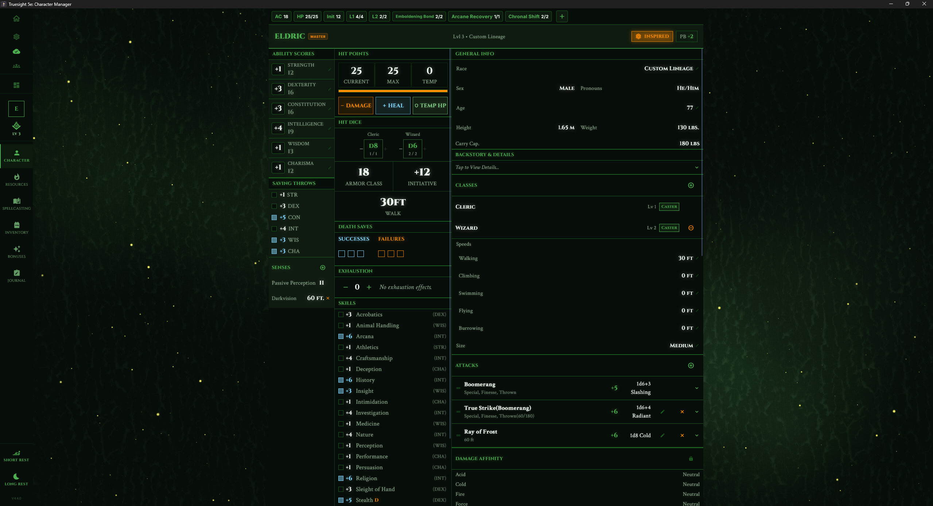This screenshot has height=506, width=933.
Task: Click the Damage button
Action: pos(356,106)
